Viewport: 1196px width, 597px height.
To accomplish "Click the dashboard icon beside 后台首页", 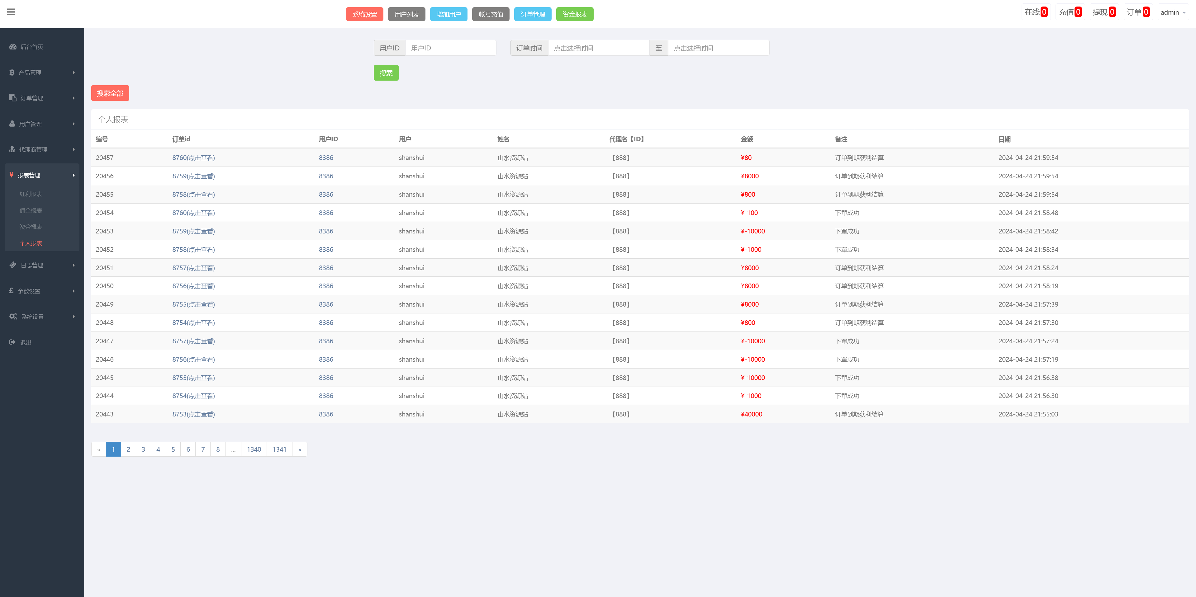I will (x=13, y=47).
